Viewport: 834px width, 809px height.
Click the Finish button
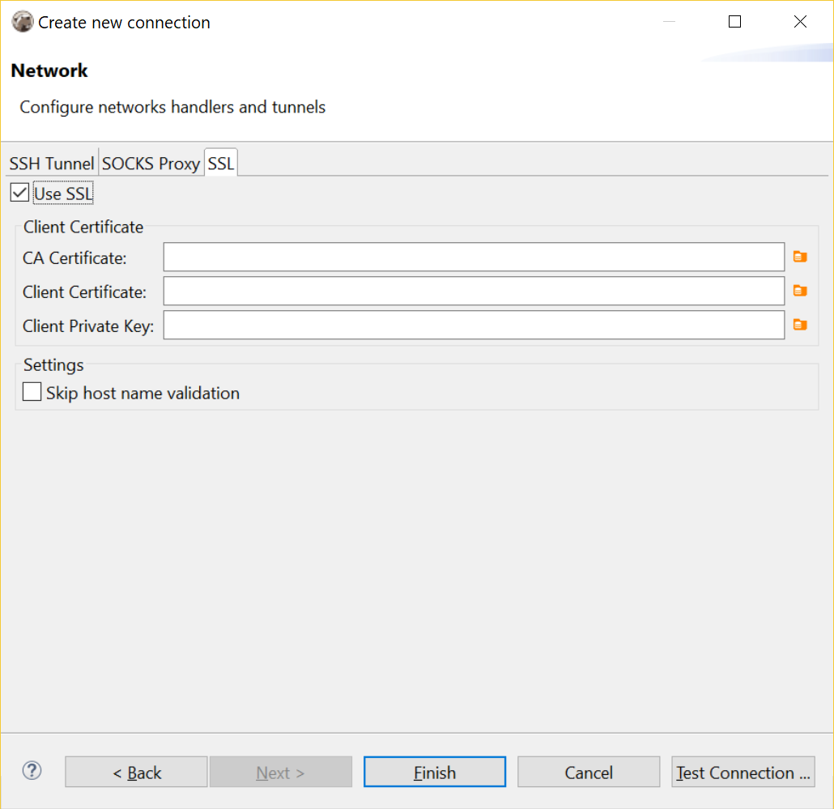coord(435,771)
